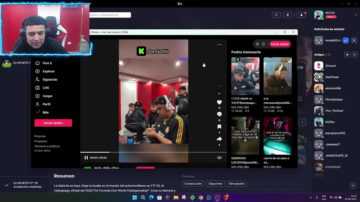Expand Más in TikTok sidebar
This screenshot has height=202, width=360.
[46, 113]
